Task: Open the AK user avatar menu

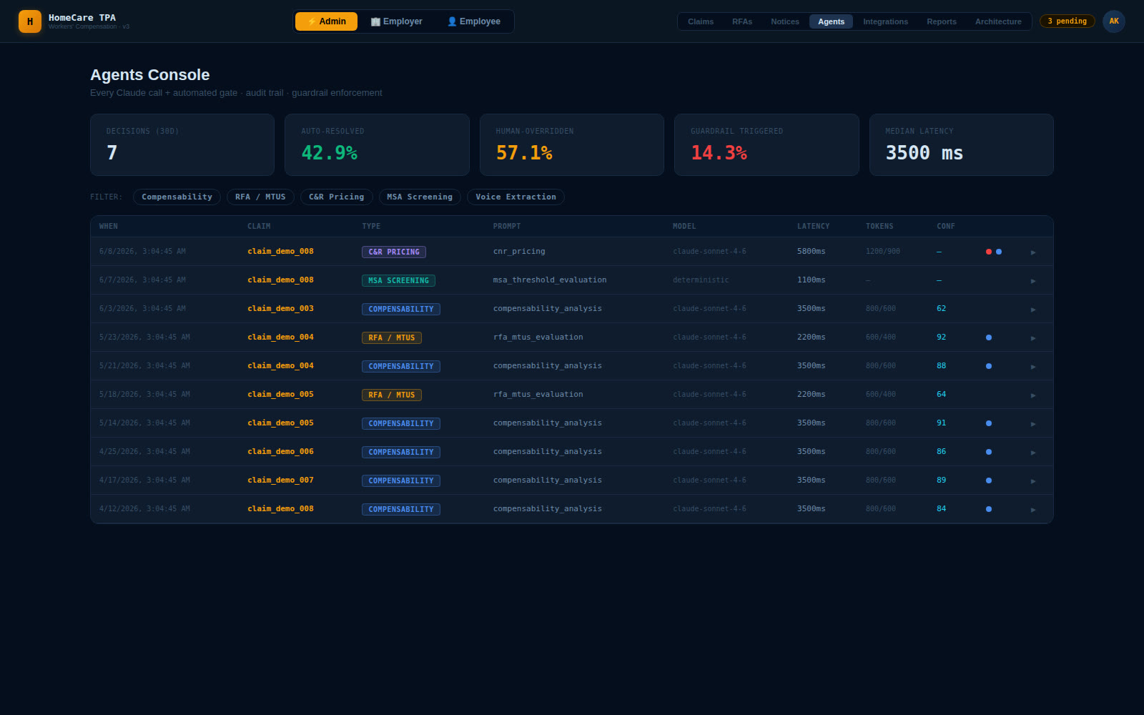Action: click(x=1114, y=21)
